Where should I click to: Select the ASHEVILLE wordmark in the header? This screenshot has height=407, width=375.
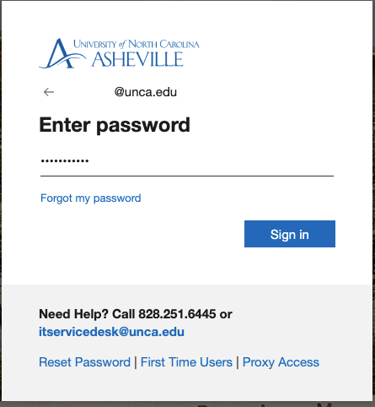pyautogui.click(x=137, y=60)
